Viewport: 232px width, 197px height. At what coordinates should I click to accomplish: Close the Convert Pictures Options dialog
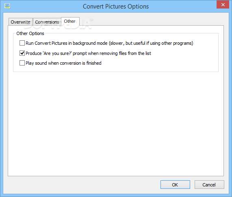223,4
